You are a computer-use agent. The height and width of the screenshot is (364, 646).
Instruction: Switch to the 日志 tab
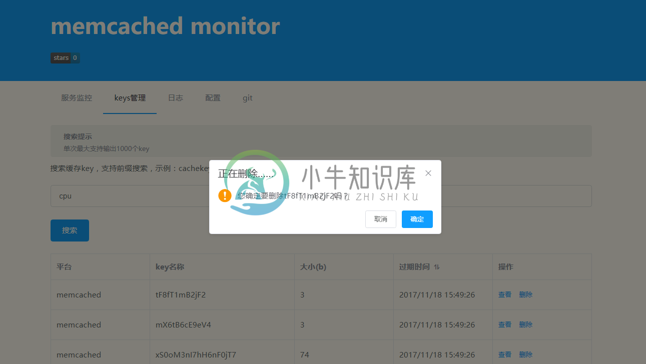pos(175,98)
